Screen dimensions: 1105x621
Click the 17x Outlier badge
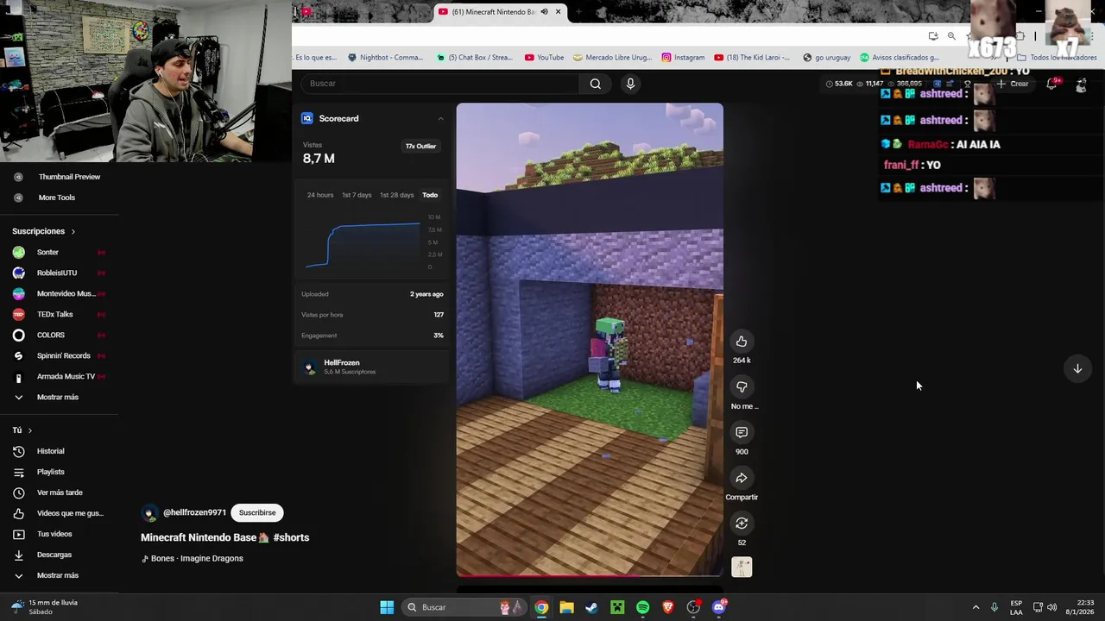point(421,147)
